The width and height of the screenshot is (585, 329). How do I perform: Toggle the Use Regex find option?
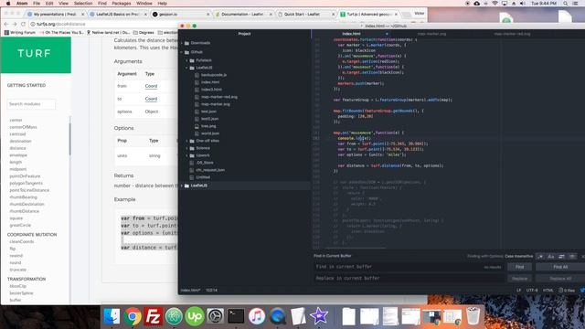[x=540, y=256]
